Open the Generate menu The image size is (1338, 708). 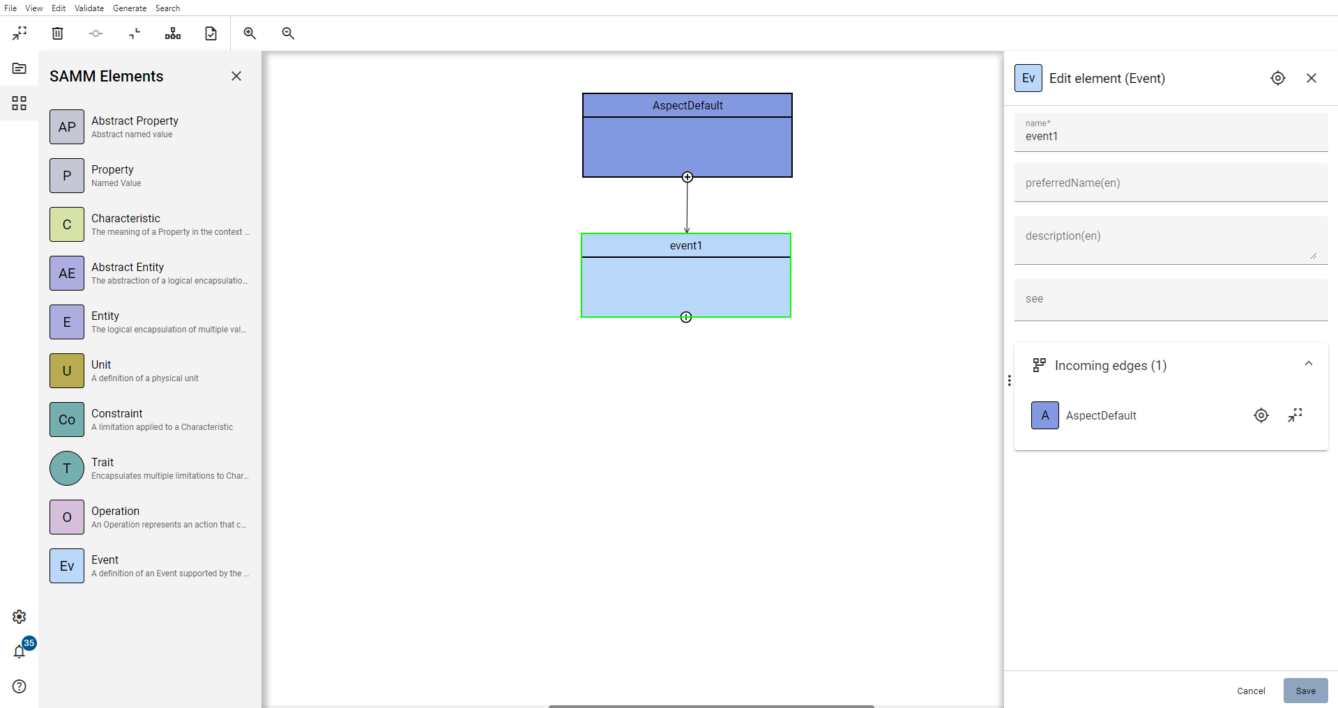coord(130,8)
